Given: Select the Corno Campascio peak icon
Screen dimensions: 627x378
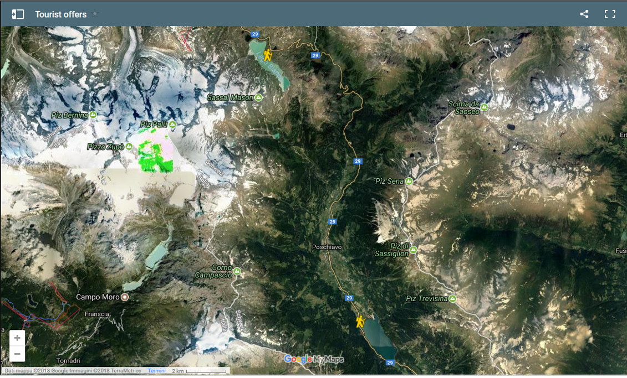Looking at the screenshot, I should tap(237, 271).
